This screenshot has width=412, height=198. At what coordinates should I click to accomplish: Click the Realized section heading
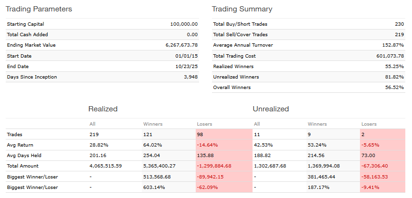tap(103, 109)
